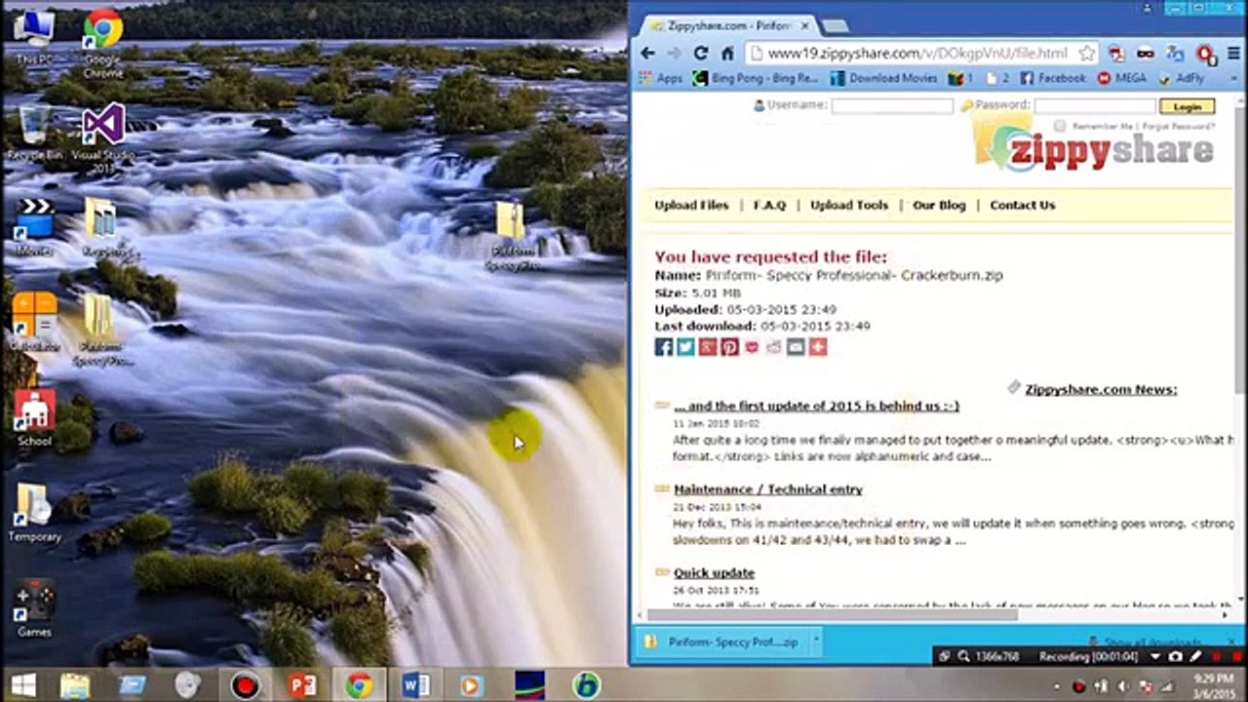This screenshot has height=702, width=1248.
Task: Open Word from the taskbar
Action: pyautogui.click(x=415, y=685)
